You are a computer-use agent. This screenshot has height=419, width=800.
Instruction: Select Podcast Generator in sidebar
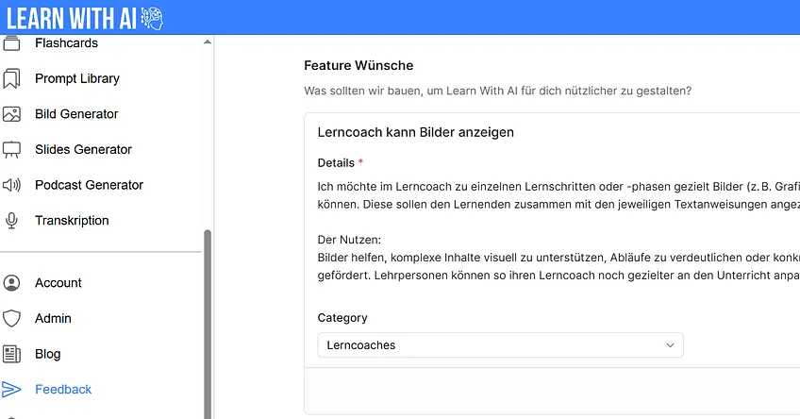point(89,185)
